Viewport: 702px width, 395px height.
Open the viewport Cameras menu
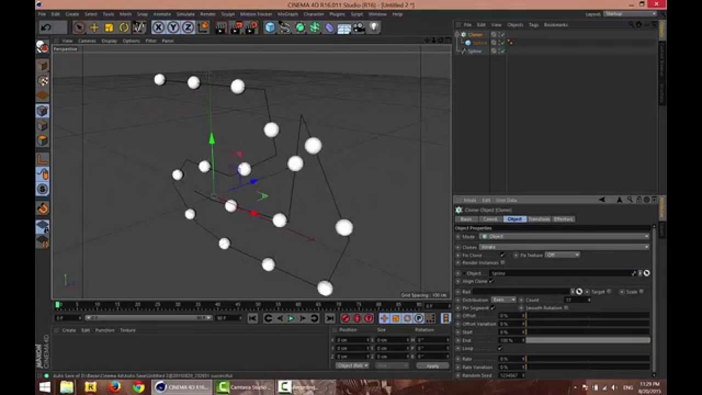pyautogui.click(x=87, y=41)
